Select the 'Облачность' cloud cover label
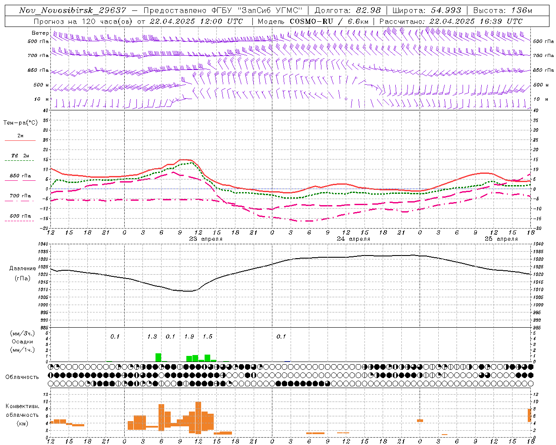Image resolution: width=556 pixels, height=445 pixels. coord(22,377)
